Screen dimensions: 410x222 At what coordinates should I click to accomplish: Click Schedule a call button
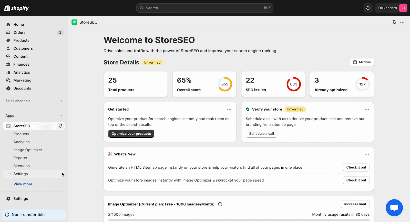(x=261, y=134)
